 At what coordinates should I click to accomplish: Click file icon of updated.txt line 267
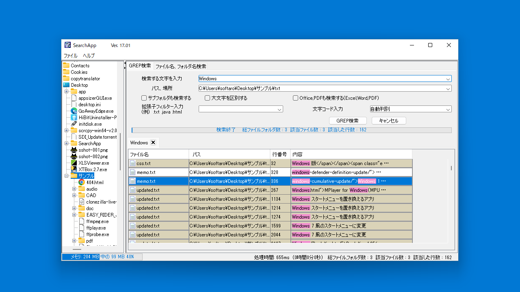[132, 190]
